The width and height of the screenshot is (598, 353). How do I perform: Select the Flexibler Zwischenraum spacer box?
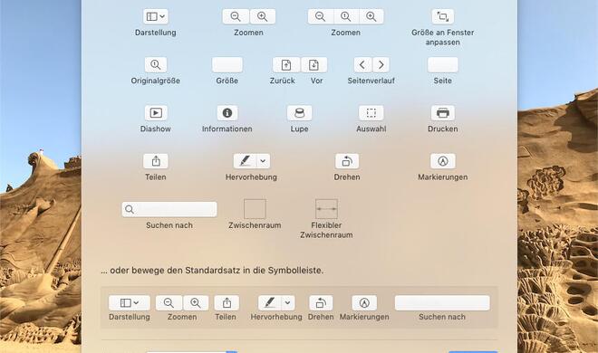click(326, 209)
